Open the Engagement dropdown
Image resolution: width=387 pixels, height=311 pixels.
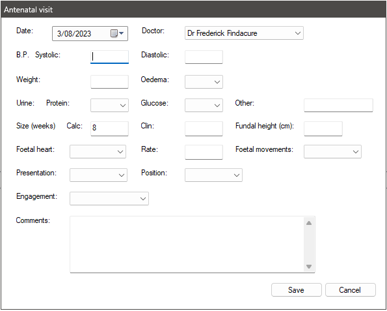pyautogui.click(x=109, y=198)
